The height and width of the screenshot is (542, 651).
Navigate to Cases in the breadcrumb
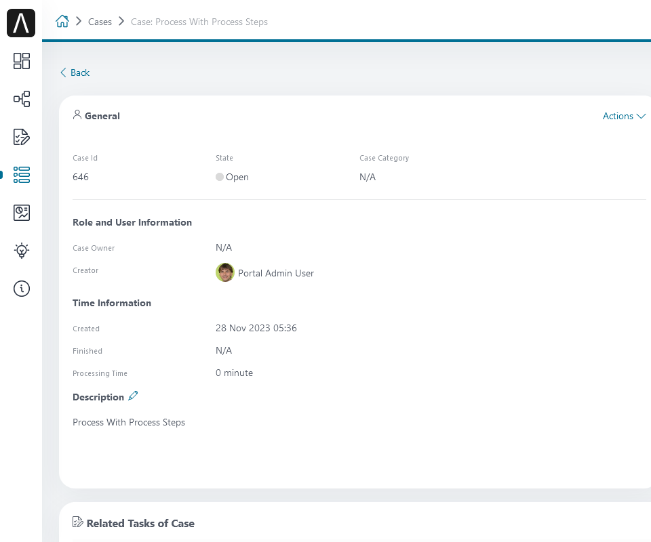pyautogui.click(x=100, y=22)
